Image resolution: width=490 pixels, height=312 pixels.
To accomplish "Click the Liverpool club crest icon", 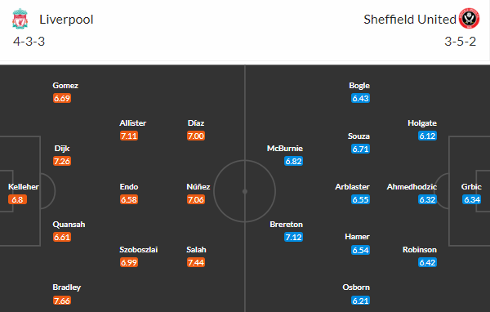I will tap(20, 19).
